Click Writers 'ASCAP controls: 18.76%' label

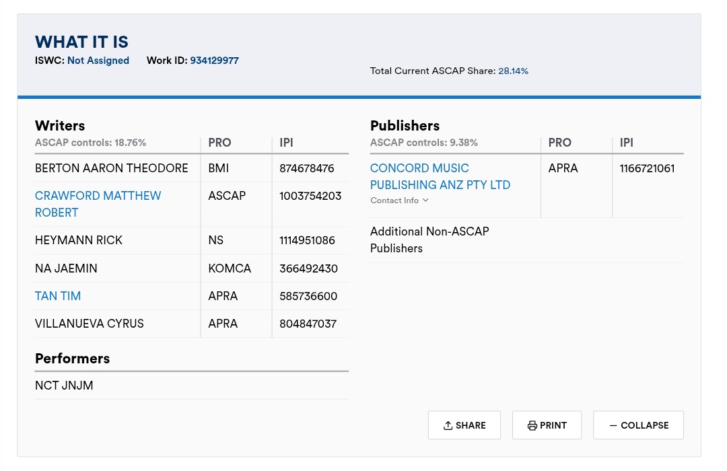coord(90,143)
